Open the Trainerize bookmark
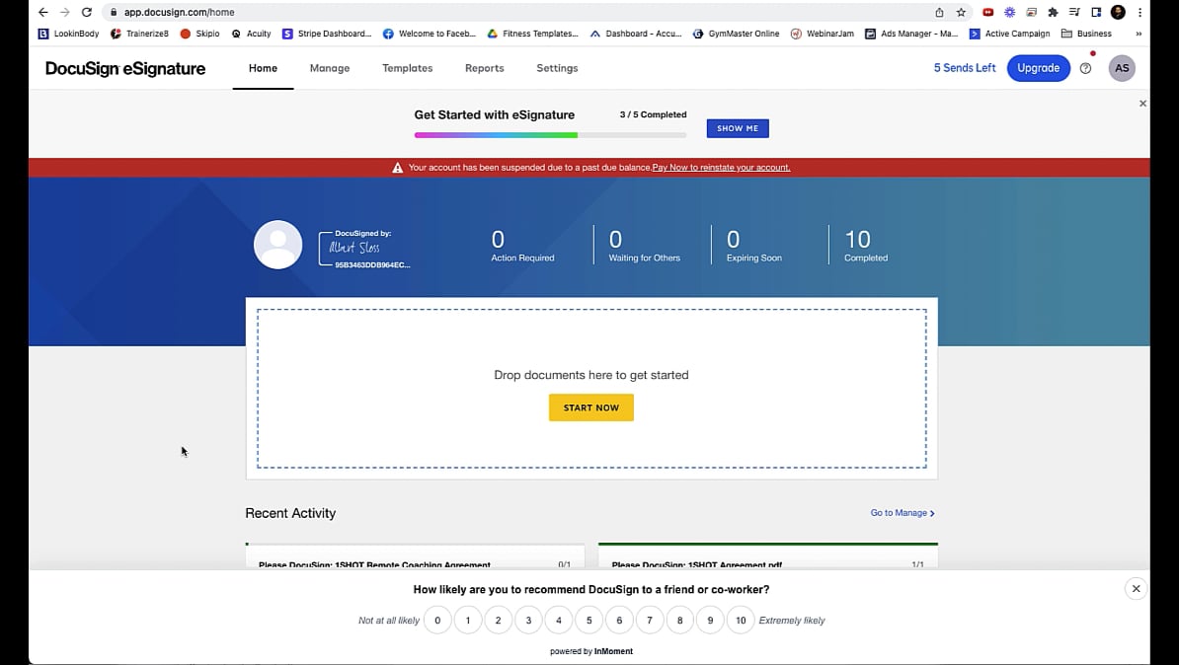This screenshot has width=1179, height=665. 140,34
